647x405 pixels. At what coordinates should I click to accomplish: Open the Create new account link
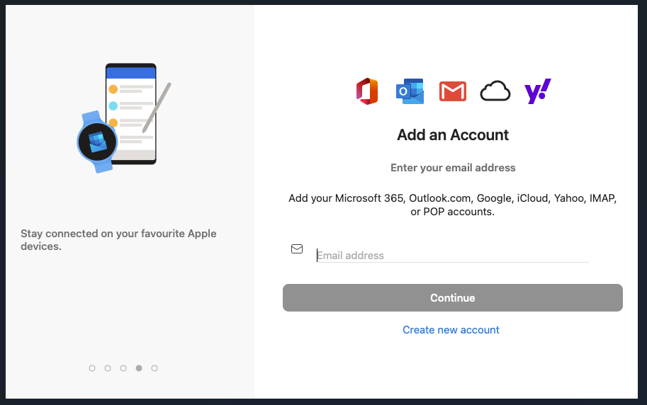[x=451, y=330]
